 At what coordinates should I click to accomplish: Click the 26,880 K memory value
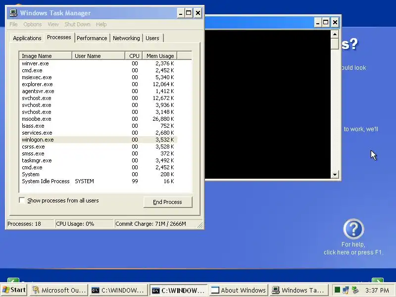tap(163, 119)
